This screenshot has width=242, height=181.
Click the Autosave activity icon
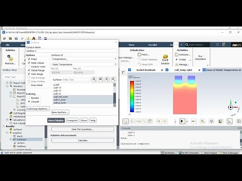pyautogui.click(x=176, y=55)
